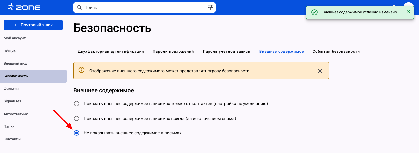Go back to Почтовый ящик
Screen dimensions: 419x153
33,25
